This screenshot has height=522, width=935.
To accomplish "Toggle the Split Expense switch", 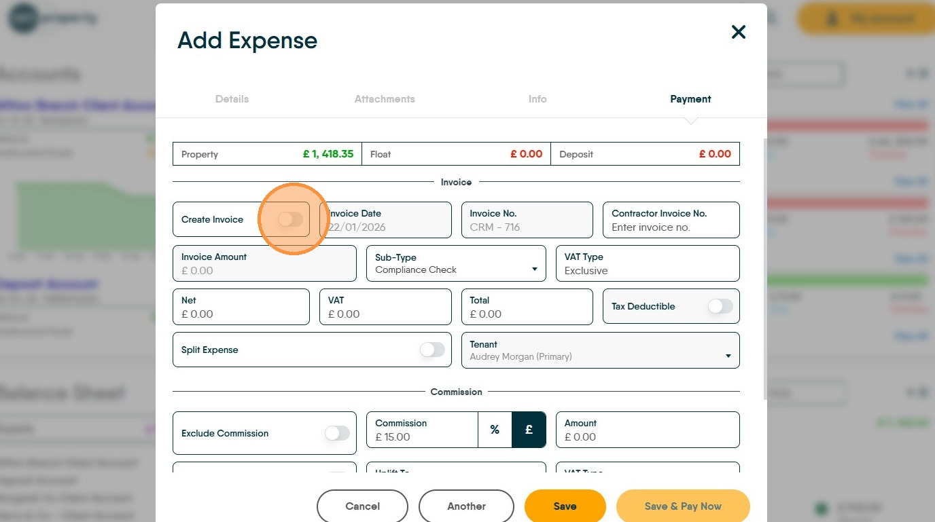I will pyautogui.click(x=432, y=350).
